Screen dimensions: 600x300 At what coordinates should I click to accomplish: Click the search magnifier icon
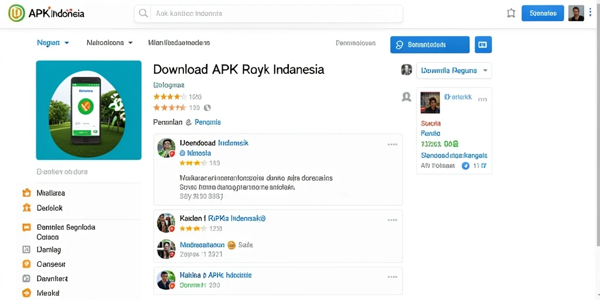coord(144,13)
